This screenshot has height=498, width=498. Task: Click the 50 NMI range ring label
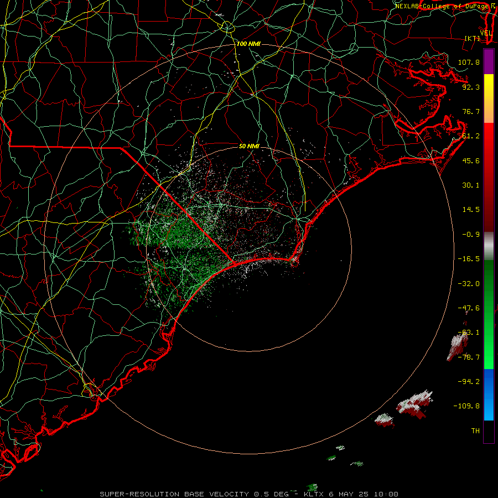[249, 146]
